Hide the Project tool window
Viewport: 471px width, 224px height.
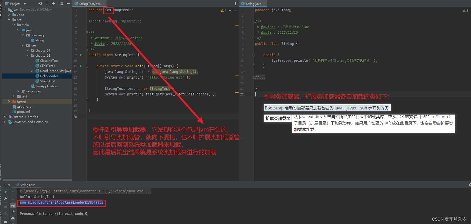click(69, 4)
